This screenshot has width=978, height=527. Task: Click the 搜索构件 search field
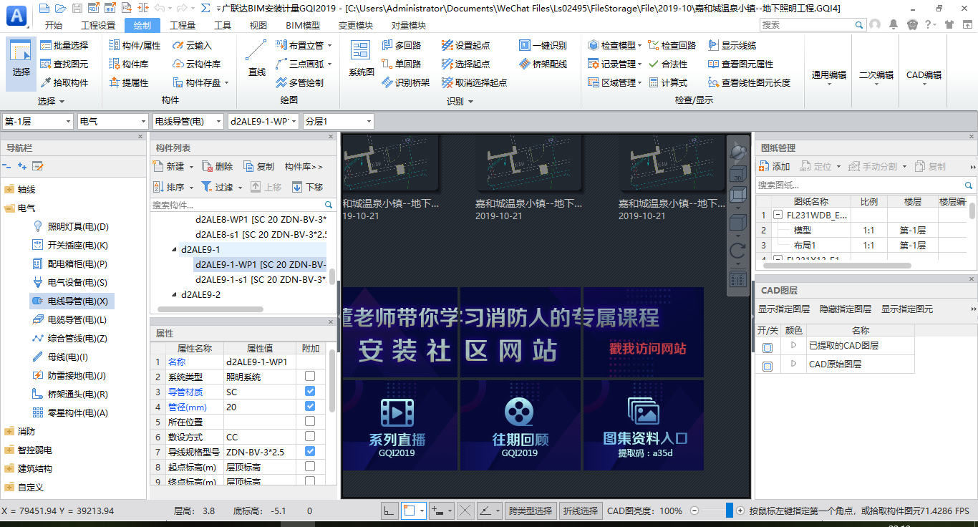[x=243, y=205]
